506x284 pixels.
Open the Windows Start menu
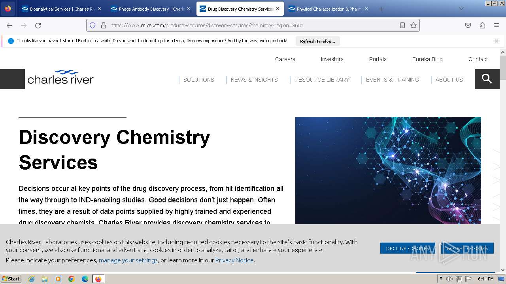point(11,278)
